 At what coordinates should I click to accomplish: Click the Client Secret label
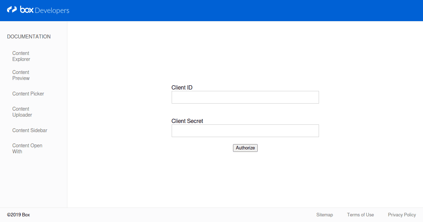coord(187,121)
